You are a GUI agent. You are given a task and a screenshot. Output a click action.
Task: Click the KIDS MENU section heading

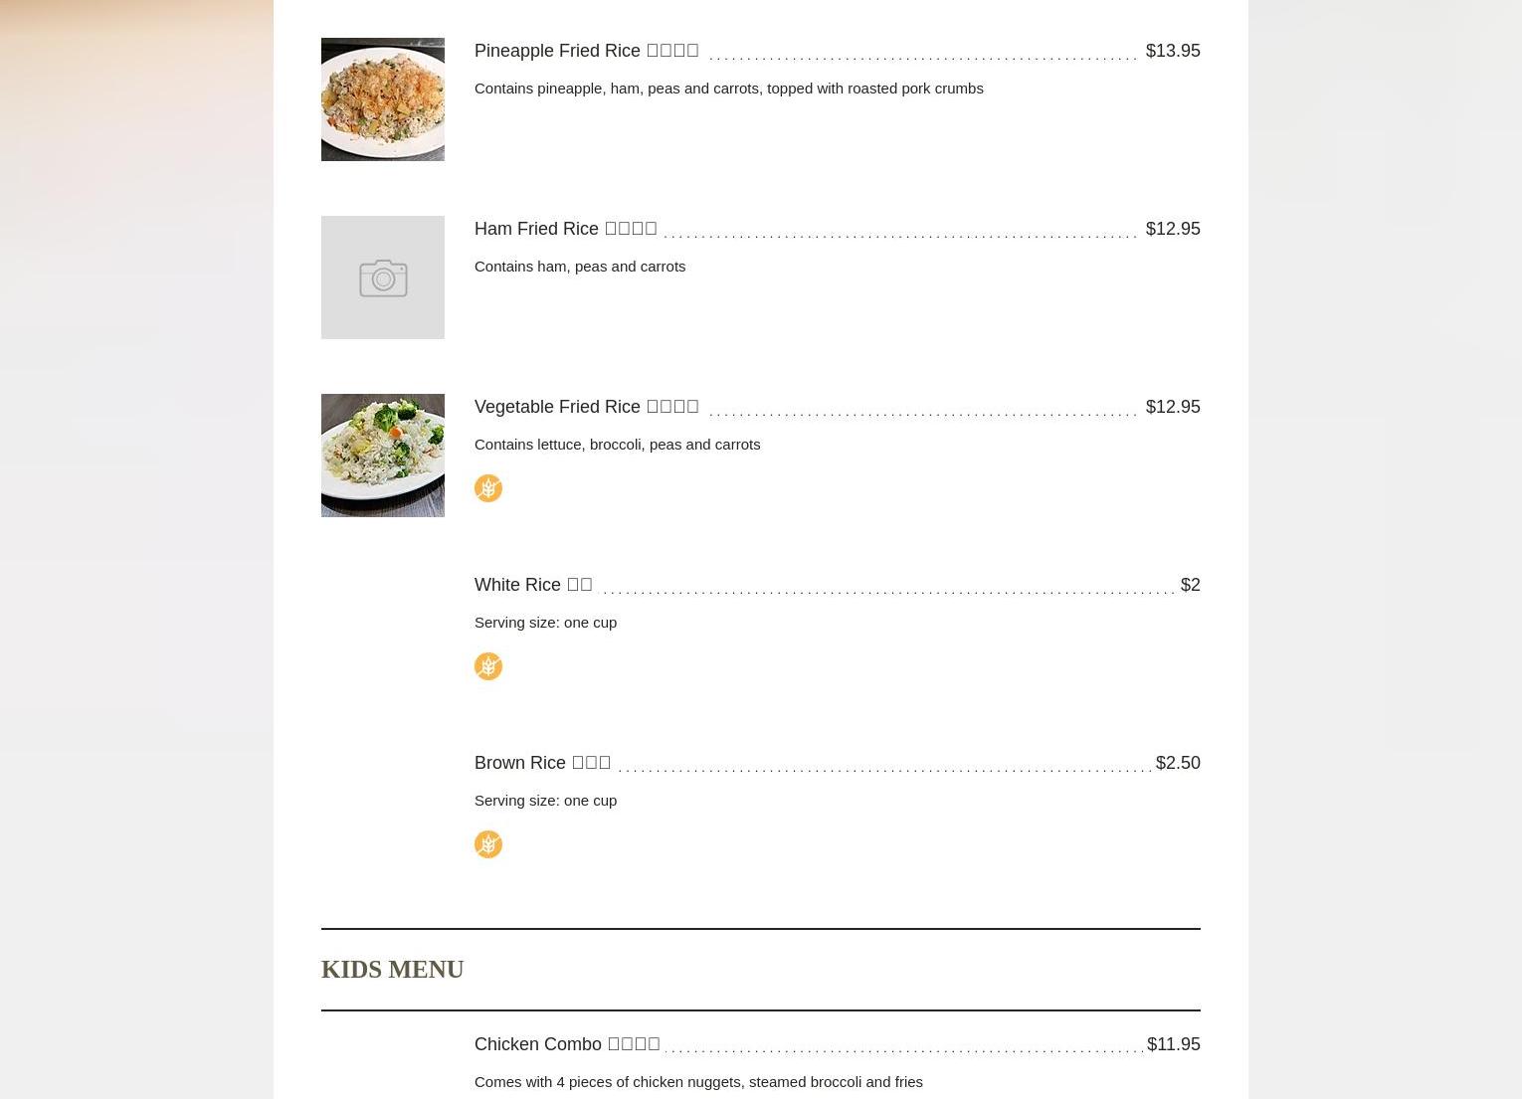393,969
